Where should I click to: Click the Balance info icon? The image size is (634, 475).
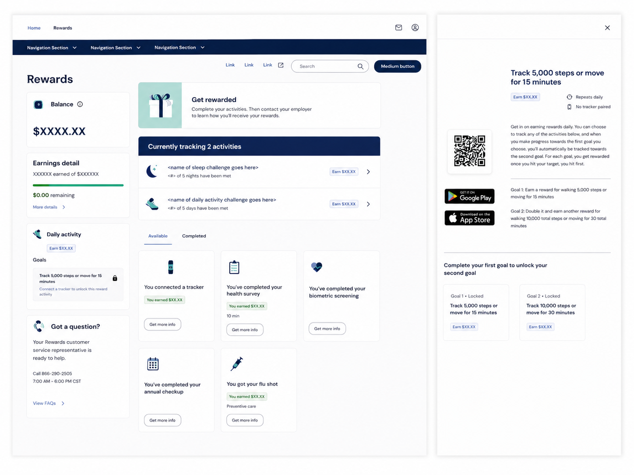coord(80,104)
